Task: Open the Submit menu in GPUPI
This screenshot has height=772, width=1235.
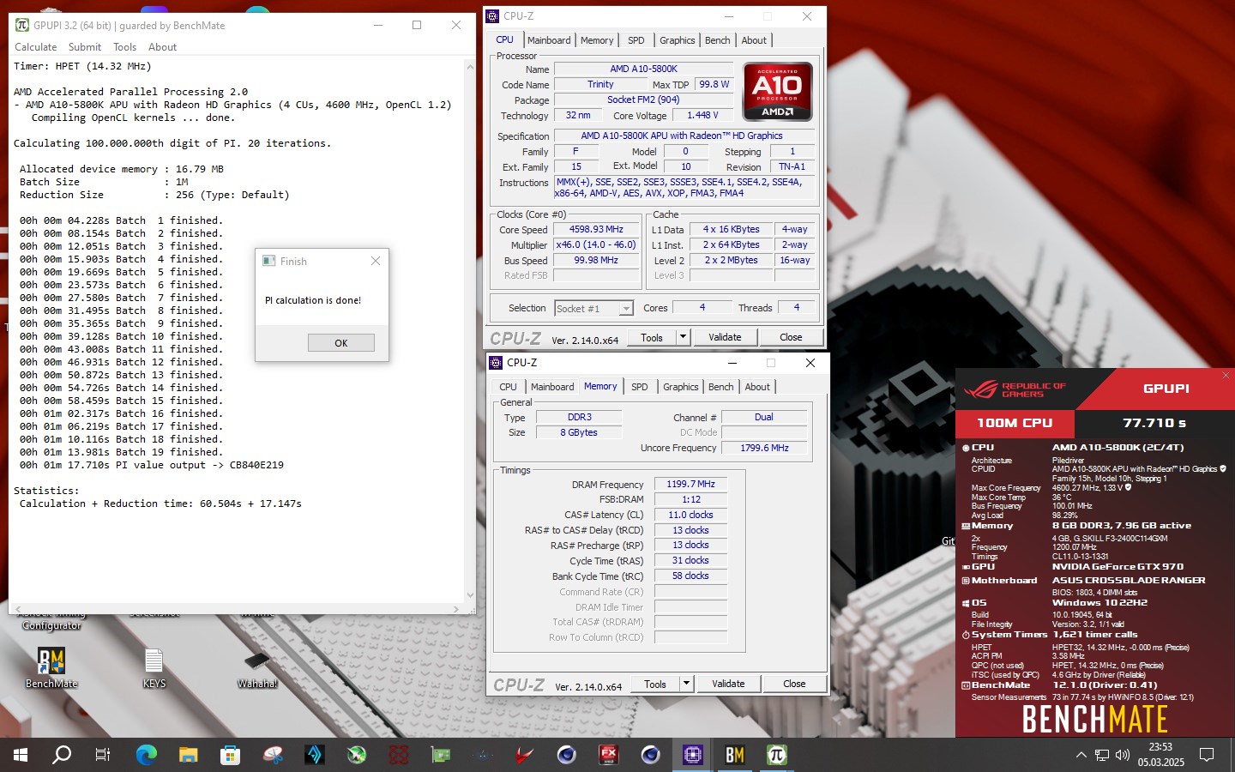Action: pos(85,47)
